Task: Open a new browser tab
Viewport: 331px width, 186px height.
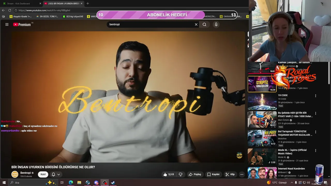Action: (88, 4)
